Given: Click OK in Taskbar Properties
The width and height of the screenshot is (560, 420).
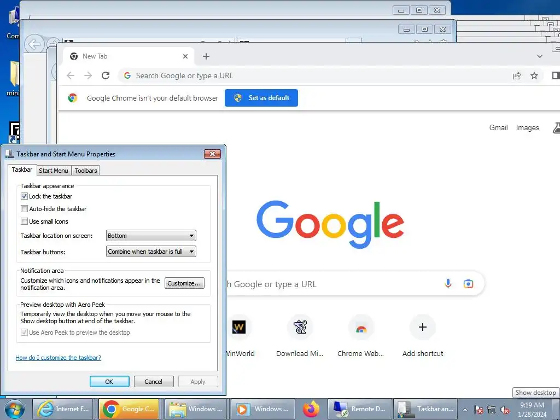Looking at the screenshot, I should coord(109,381).
